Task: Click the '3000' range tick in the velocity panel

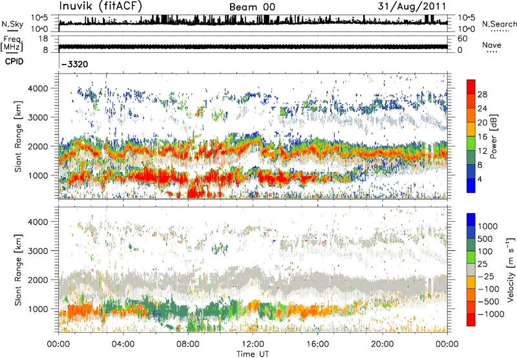Action: tap(37, 251)
